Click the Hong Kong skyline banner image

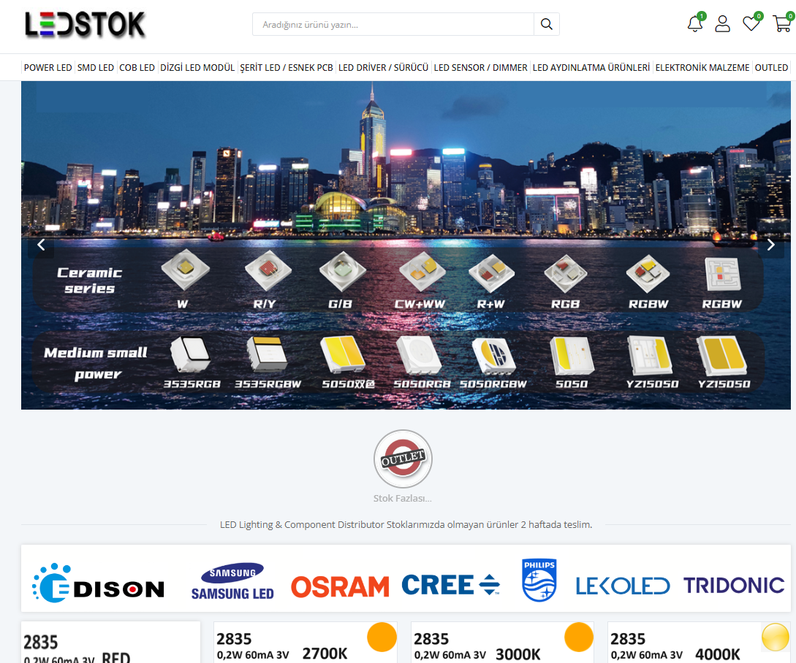tap(406, 245)
